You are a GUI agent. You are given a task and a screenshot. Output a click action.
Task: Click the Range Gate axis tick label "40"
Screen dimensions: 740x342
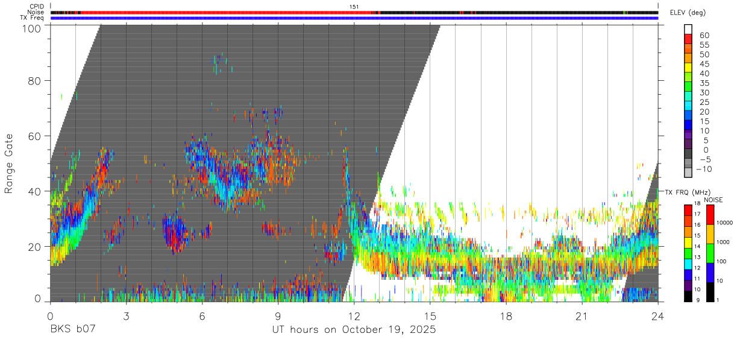click(36, 191)
